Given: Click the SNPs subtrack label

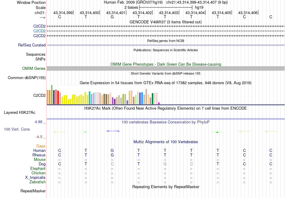Looking at the screenshot, I should coord(40,59).
